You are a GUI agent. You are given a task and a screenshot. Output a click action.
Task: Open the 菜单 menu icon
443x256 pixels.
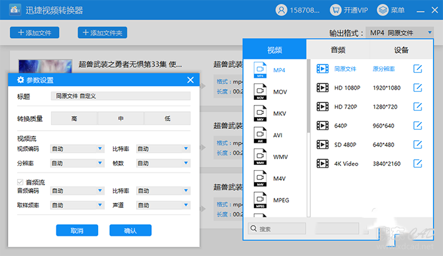click(x=382, y=10)
